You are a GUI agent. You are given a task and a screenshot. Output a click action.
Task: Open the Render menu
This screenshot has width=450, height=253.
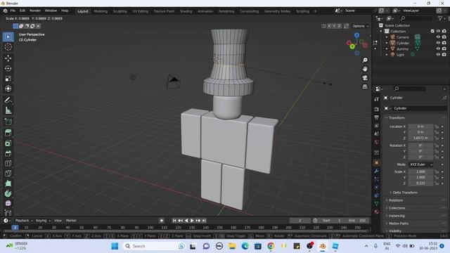tap(35, 11)
